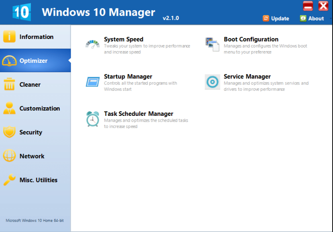Click the yellow Information icon in sidebar
The width and height of the screenshot is (333, 232).
click(x=10, y=37)
